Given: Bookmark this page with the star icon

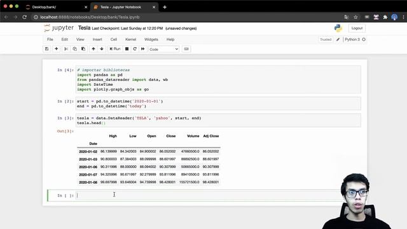Looking at the screenshot, I should point(355,17).
